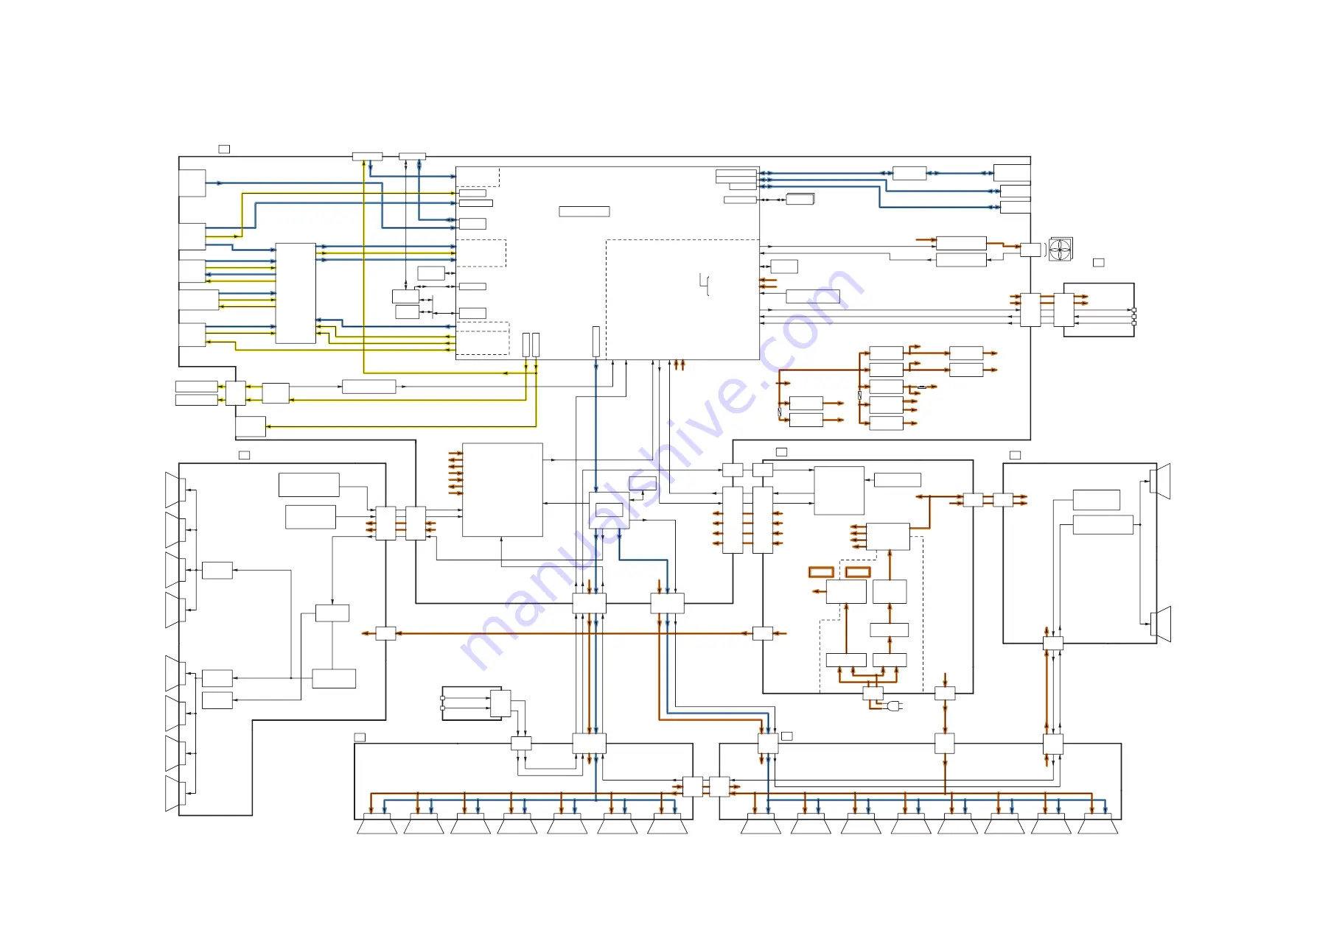Viewport: 1317px width, 930px height.
Task: Select the rightmost speaker in the bottom row
Action: [x=1097, y=824]
